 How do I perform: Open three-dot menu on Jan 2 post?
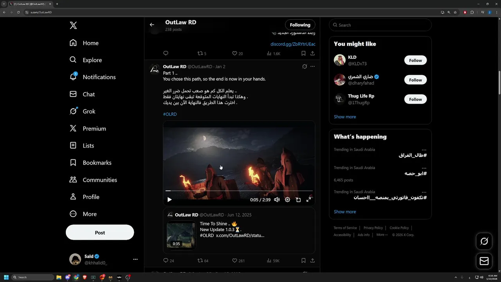(312, 67)
